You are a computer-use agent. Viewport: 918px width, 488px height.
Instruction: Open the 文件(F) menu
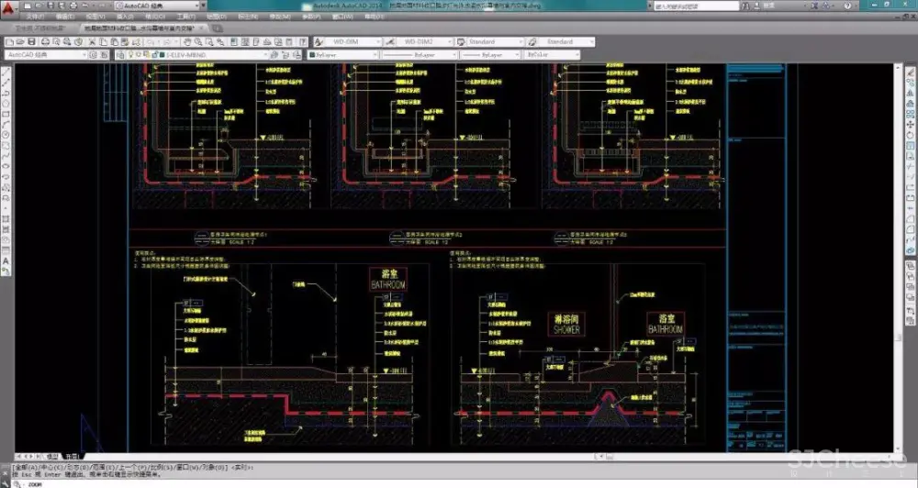tap(34, 17)
